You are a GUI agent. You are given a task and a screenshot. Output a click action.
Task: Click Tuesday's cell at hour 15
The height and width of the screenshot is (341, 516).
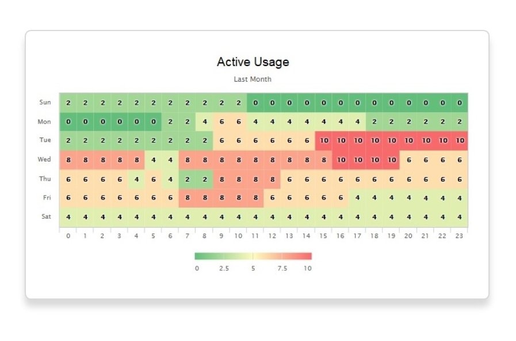pyautogui.click(x=323, y=141)
